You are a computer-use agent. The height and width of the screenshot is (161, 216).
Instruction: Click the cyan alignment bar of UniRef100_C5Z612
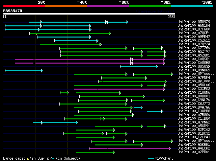click(77, 41)
